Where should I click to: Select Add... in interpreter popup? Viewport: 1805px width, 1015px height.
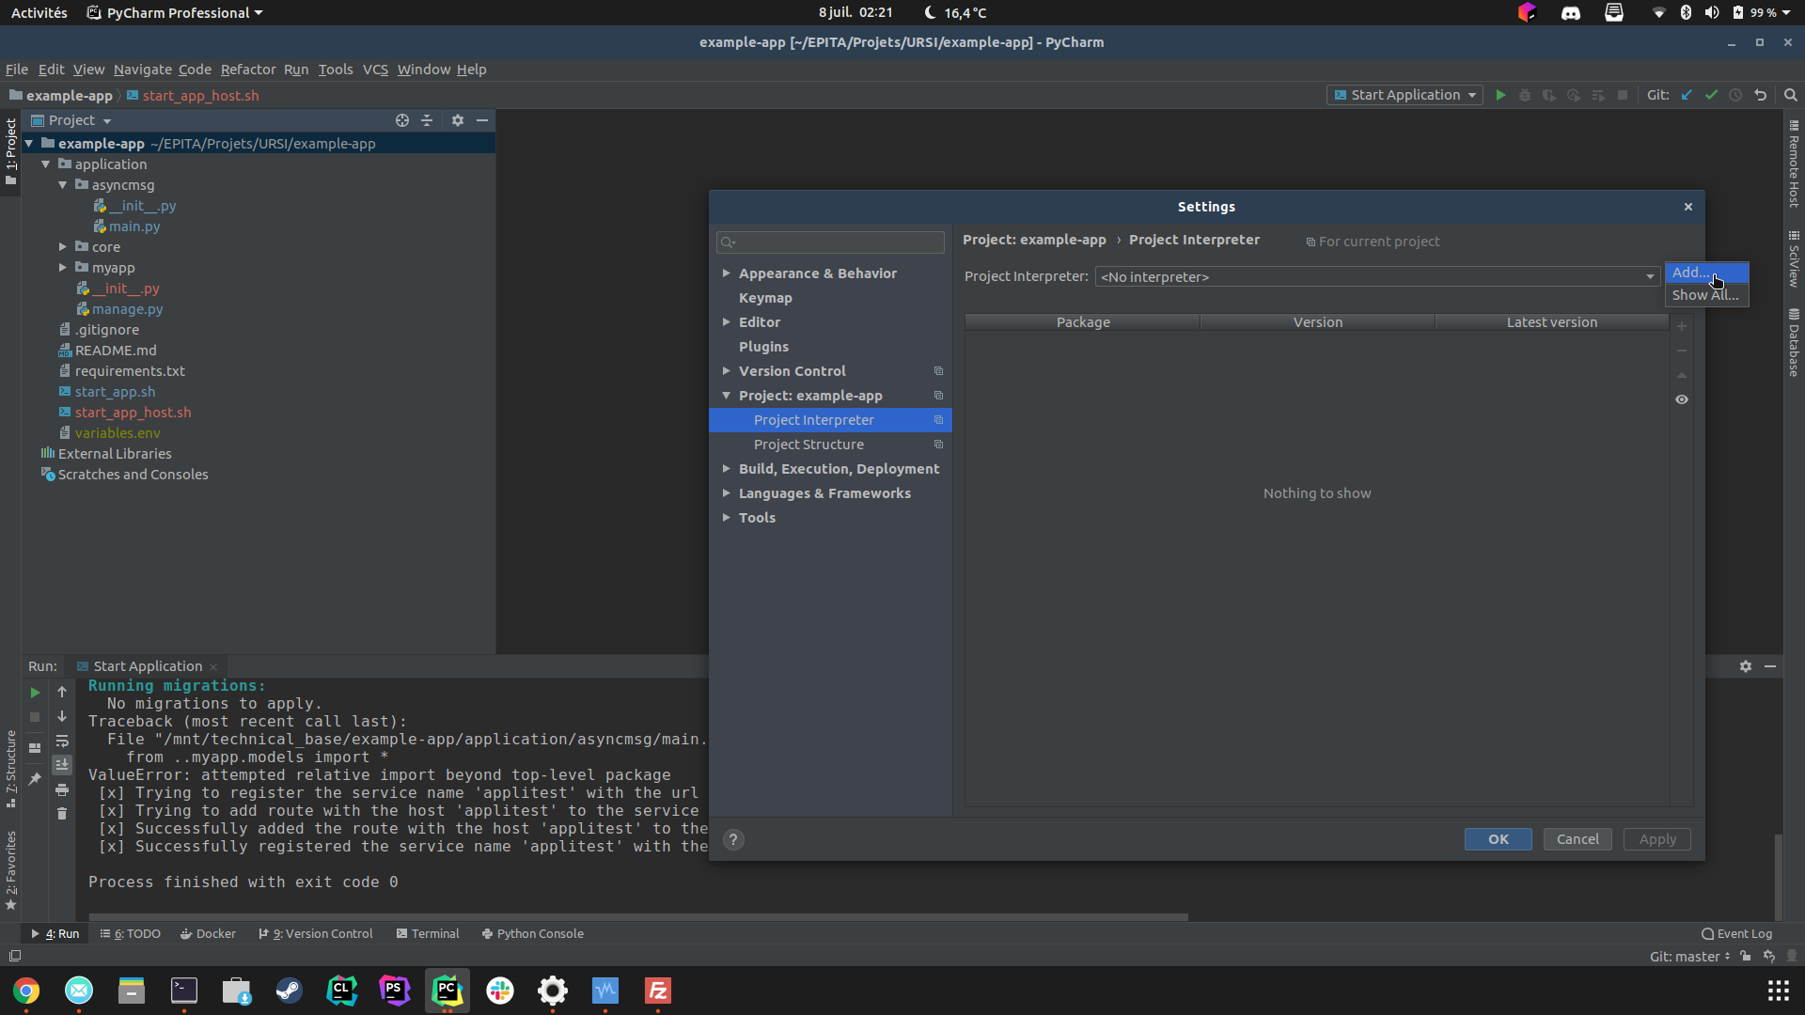click(1706, 273)
